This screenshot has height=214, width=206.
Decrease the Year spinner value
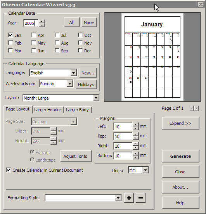(42, 25)
